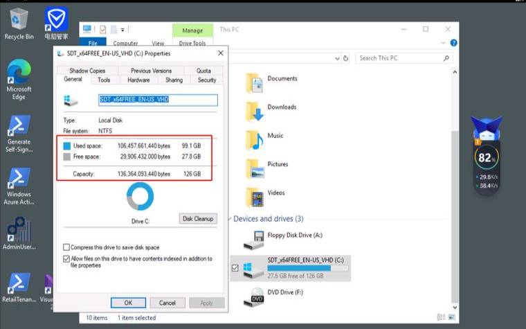Click the Documents folder icon
The width and height of the screenshot is (526, 329).
[x=255, y=82]
